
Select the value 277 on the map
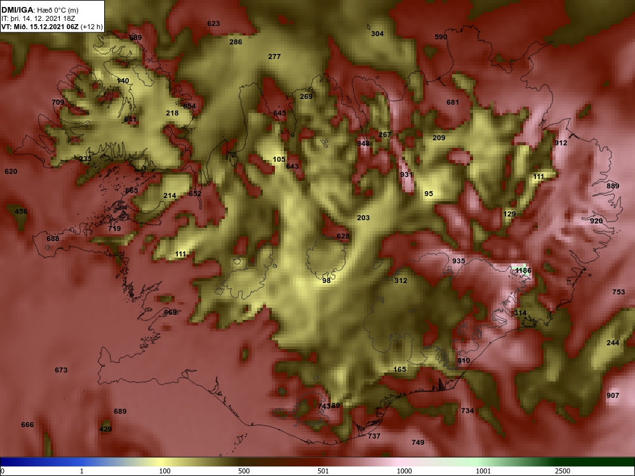click(x=274, y=56)
